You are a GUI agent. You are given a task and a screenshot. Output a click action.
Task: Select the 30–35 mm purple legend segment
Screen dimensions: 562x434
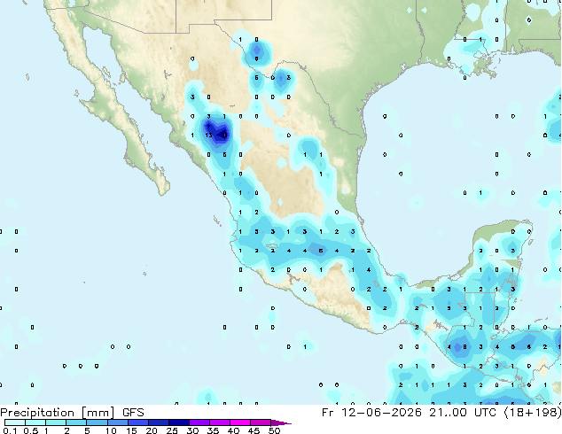199,422
